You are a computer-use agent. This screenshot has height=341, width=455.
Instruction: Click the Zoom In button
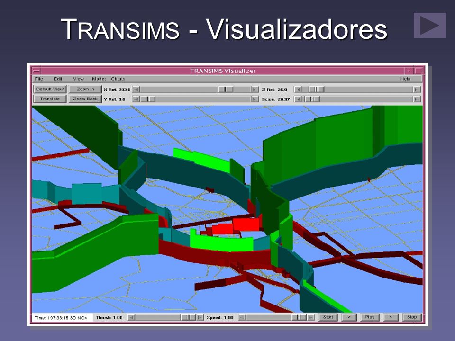[85, 90]
